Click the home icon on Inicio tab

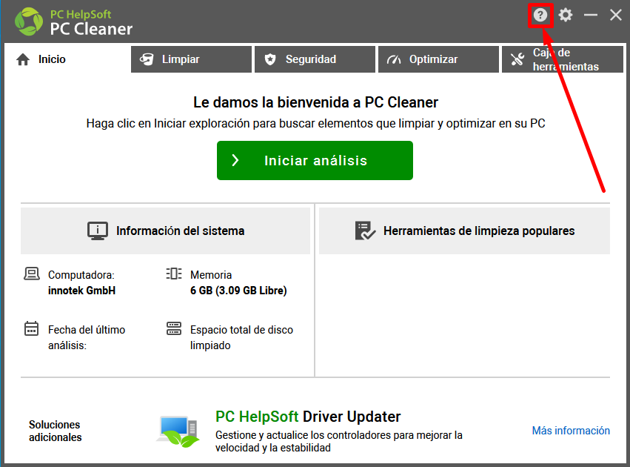click(23, 59)
